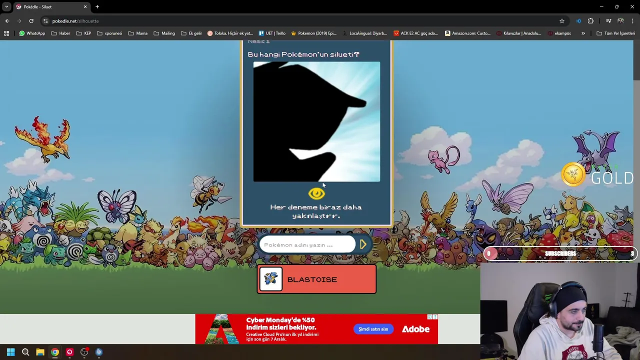Click the Blastoise guess result row
The height and width of the screenshot is (360, 640).
coord(316,279)
